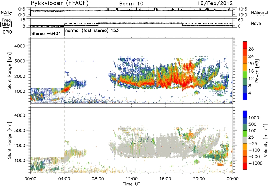Click the 16:00 time axis label
Viewport: 269px width, 186px height.
[x=165, y=179]
